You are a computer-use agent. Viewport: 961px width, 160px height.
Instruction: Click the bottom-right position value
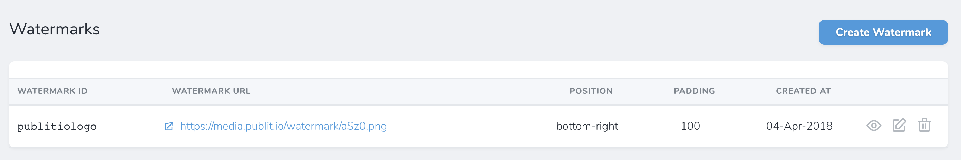click(587, 126)
